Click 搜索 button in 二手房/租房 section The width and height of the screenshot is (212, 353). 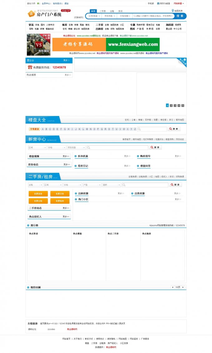pyautogui.click(x=176, y=185)
